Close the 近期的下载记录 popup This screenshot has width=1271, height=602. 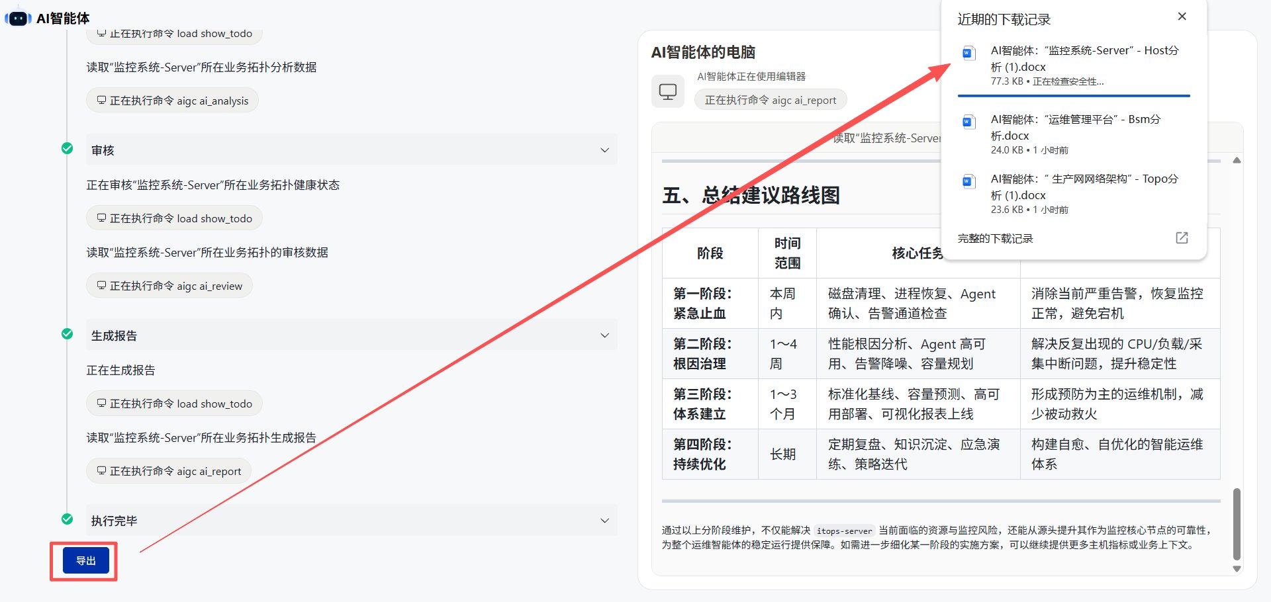pos(1182,17)
